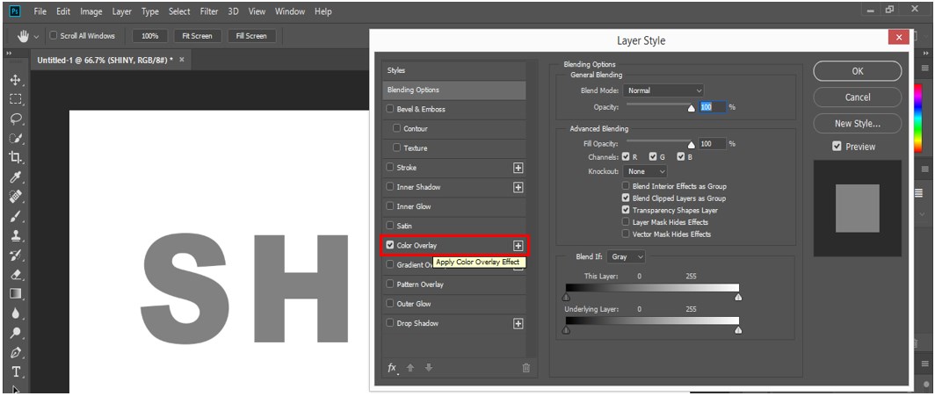This screenshot has width=935, height=396.
Task: Enable the Contour checkbox
Action: (396, 128)
